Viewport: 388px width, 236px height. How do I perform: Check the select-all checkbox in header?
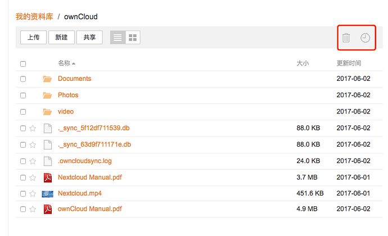[23, 64]
